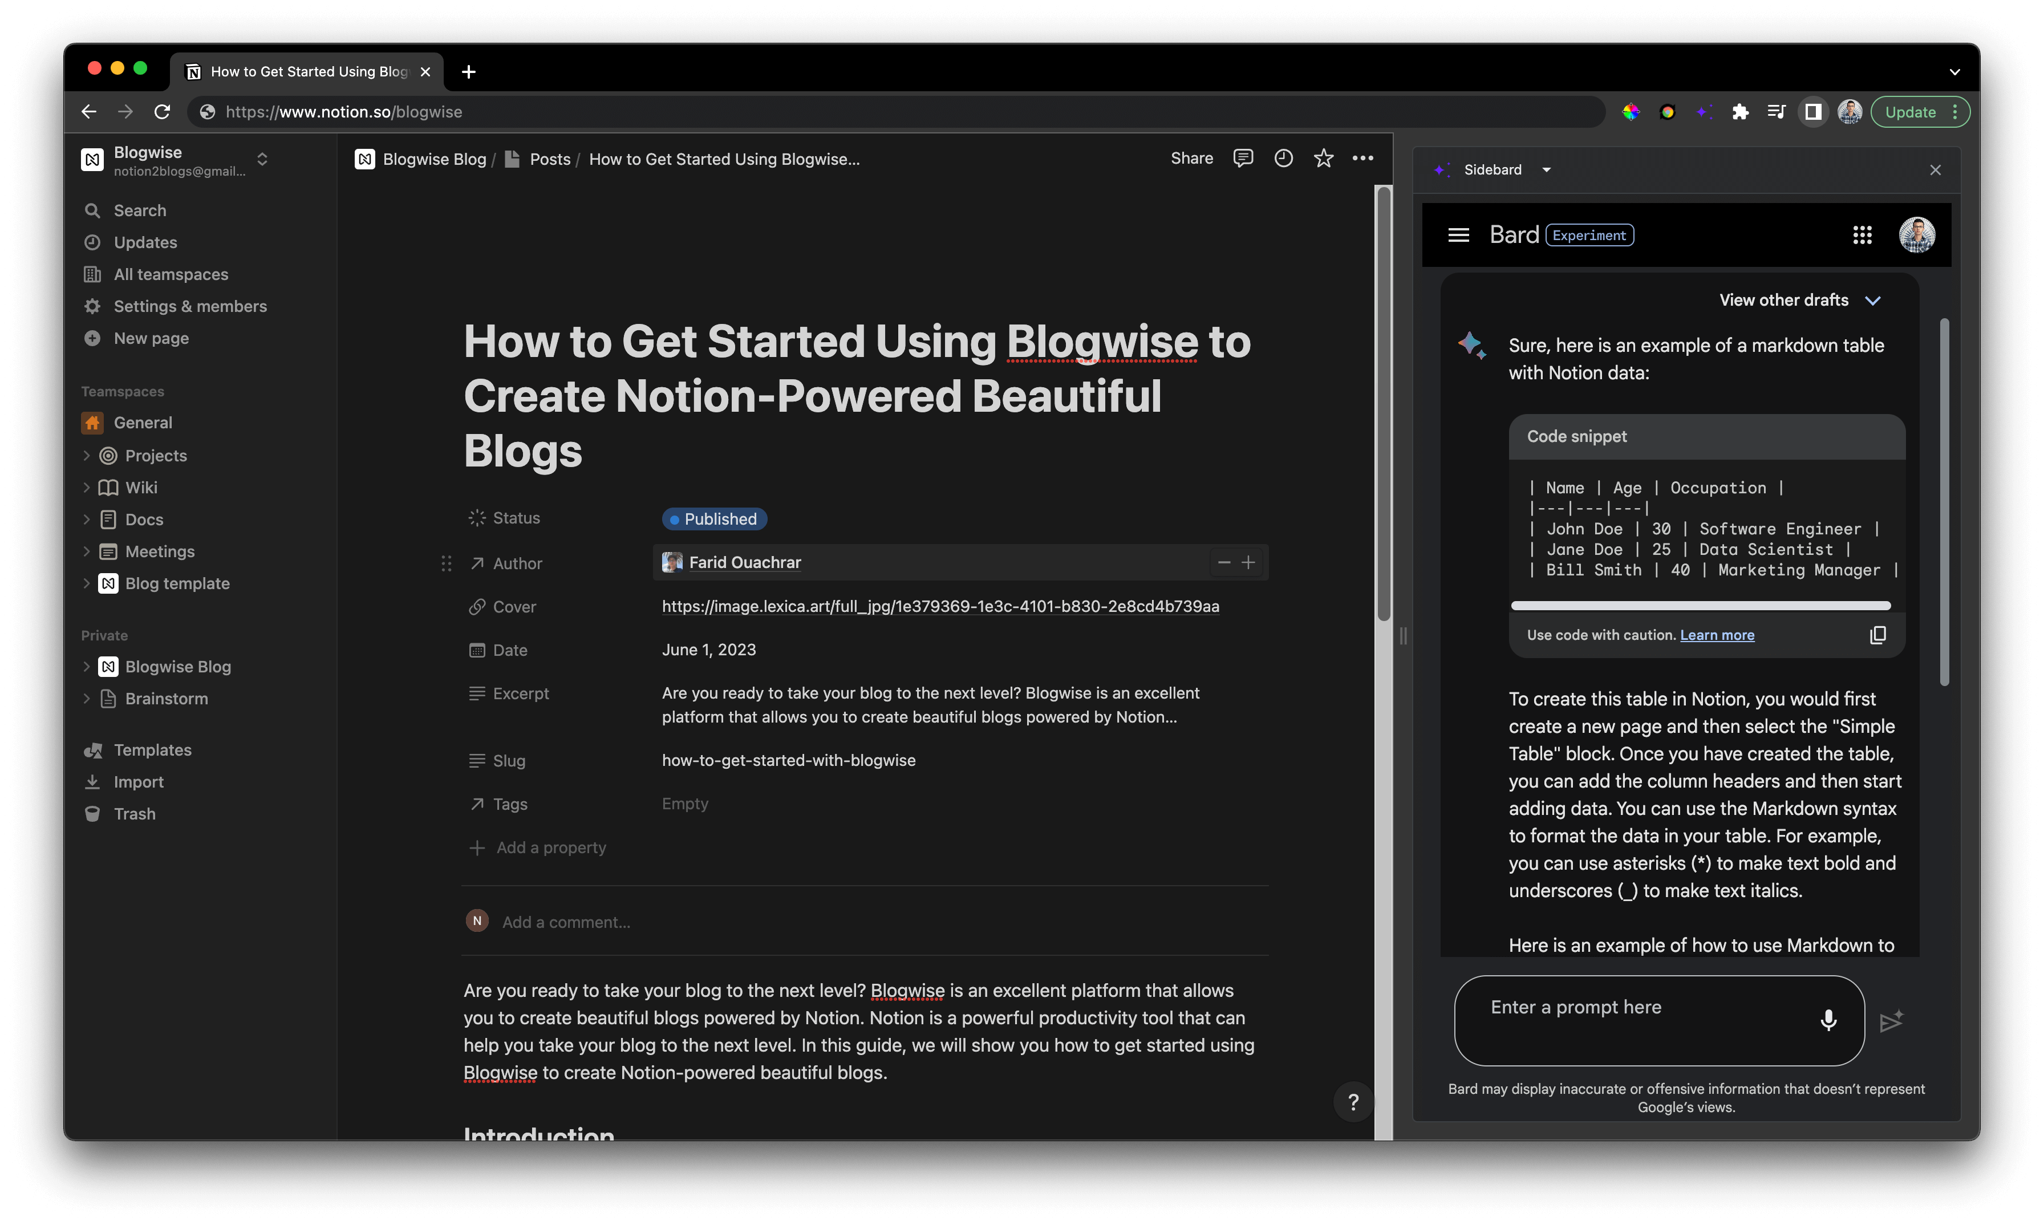Open Chrome extensions puzzle icon
The height and width of the screenshot is (1225, 2044).
click(x=1740, y=112)
